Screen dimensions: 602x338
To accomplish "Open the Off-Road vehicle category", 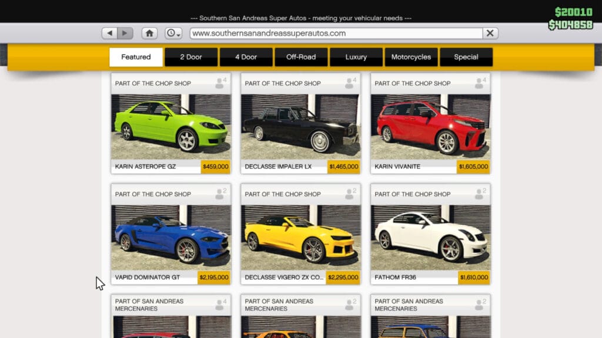I will click(300, 57).
